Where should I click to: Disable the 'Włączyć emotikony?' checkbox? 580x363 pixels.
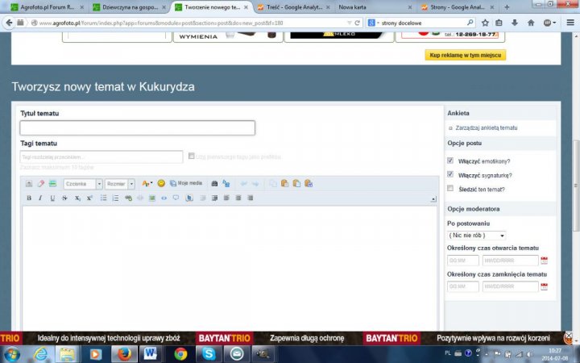click(450, 161)
